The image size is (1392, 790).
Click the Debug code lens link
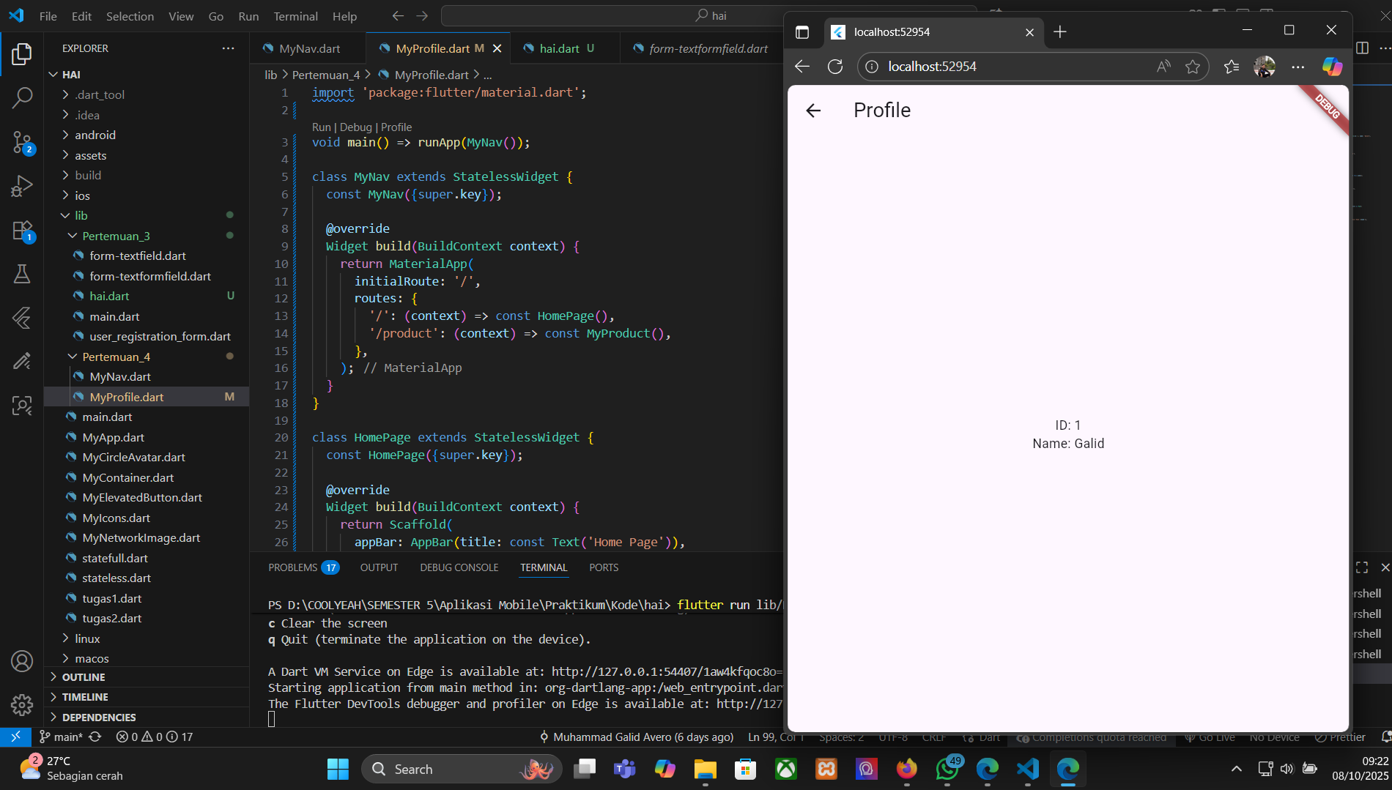[355, 127]
